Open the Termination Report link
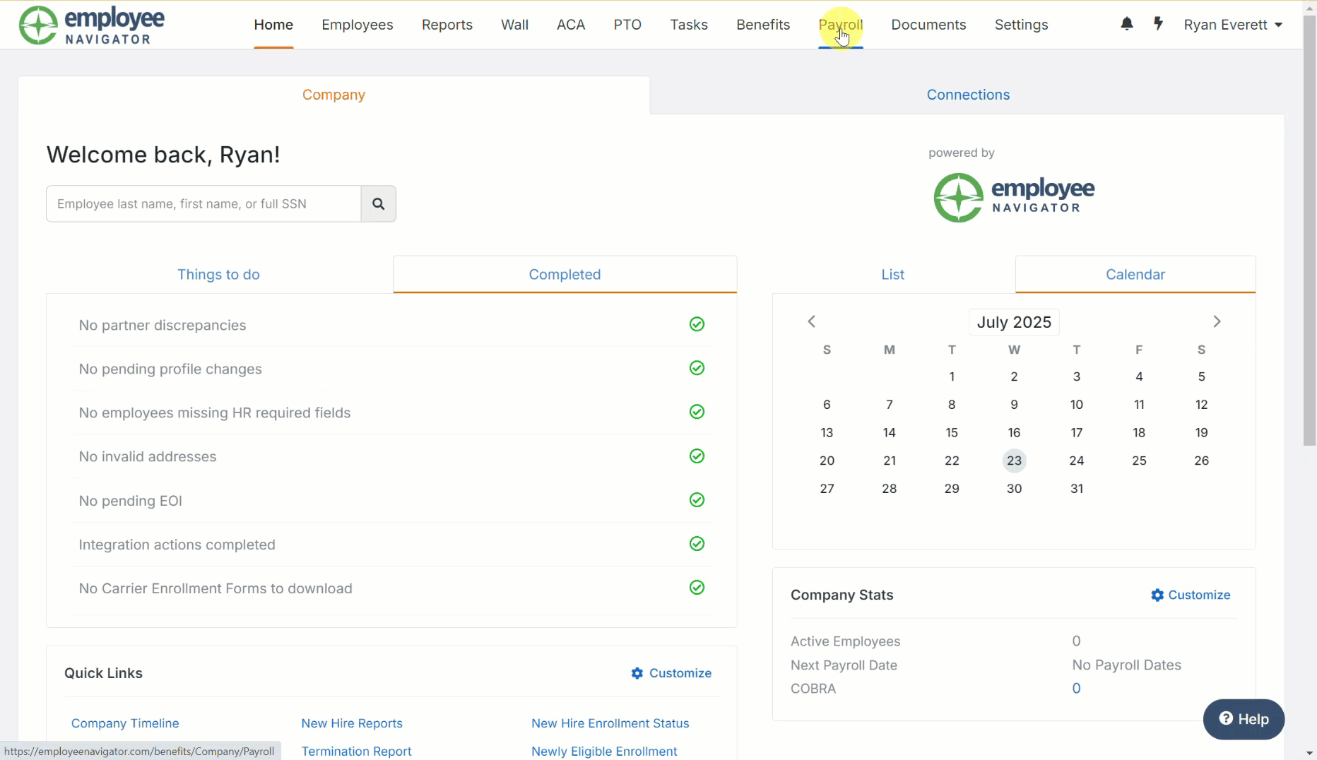 pyautogui.click(x=356, y=751)
